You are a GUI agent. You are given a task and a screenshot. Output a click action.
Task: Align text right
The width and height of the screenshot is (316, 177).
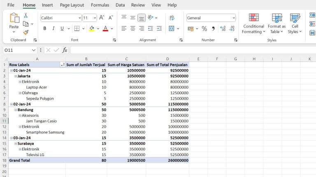pyautogui.click(x=142, y=29)
